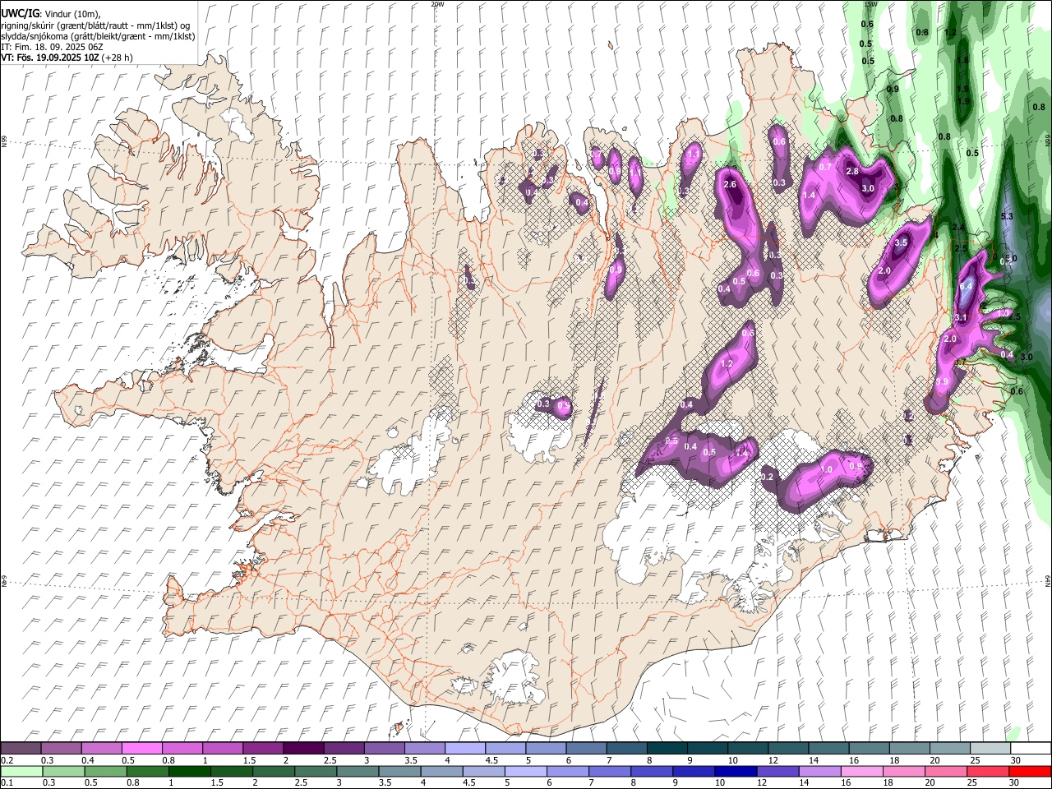Screen dimensions: 1052x789
Task: Click the '1.1' value in northern snow patch
Action: [x=694, y=154]
